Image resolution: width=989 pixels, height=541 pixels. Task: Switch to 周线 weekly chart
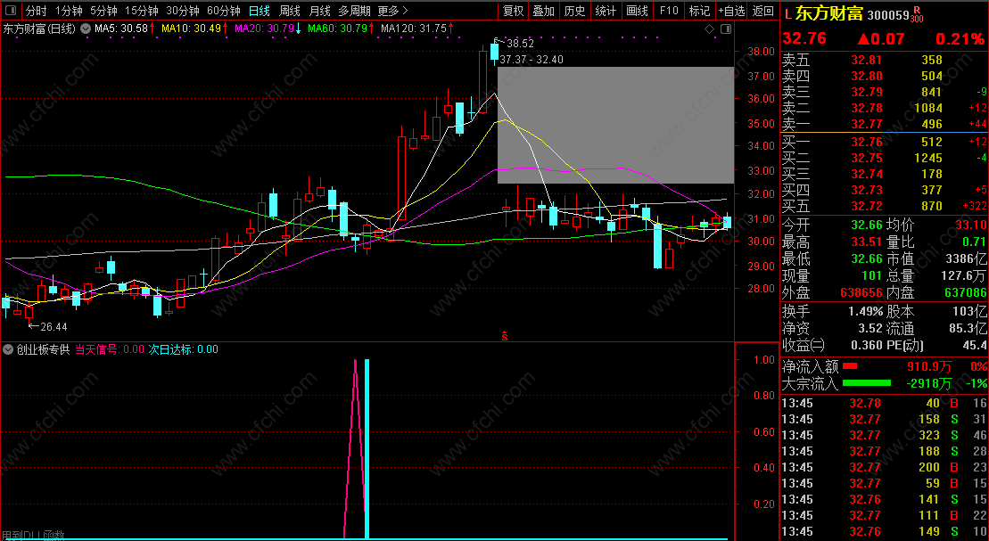(x=290, y=11)
